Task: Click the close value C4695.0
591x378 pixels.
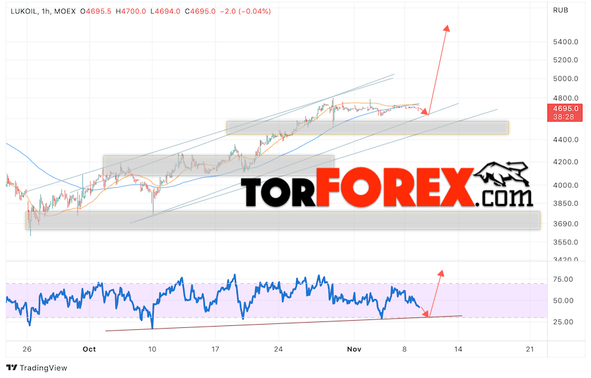Action: point(200,11)
